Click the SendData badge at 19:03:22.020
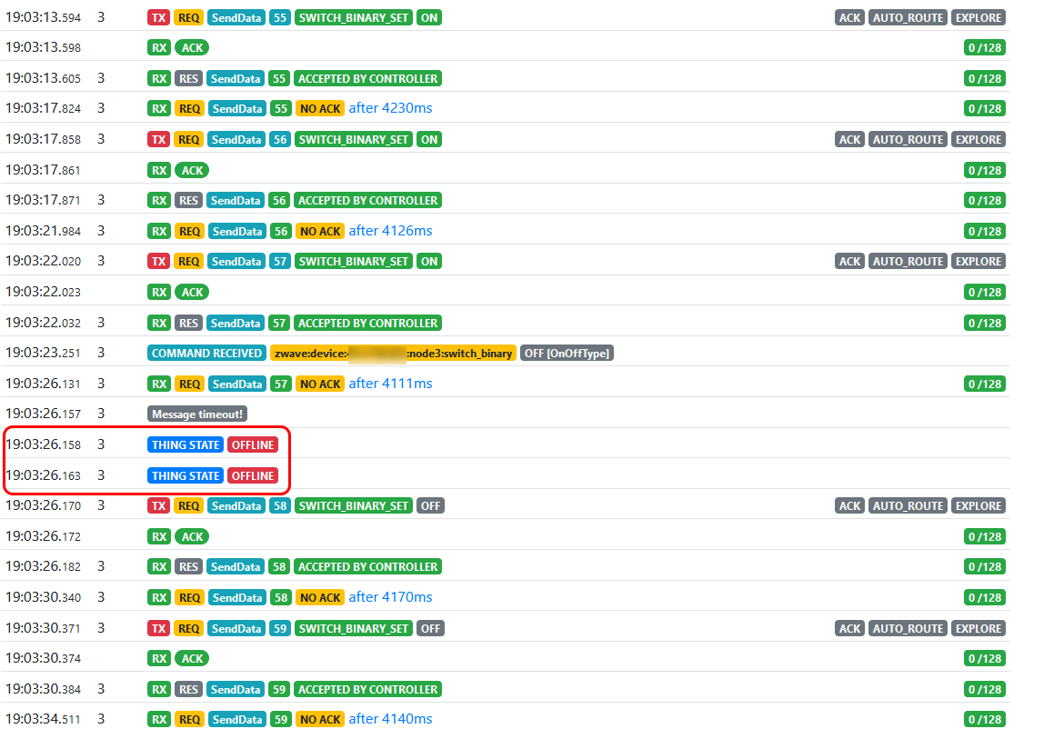 [236, 262]
